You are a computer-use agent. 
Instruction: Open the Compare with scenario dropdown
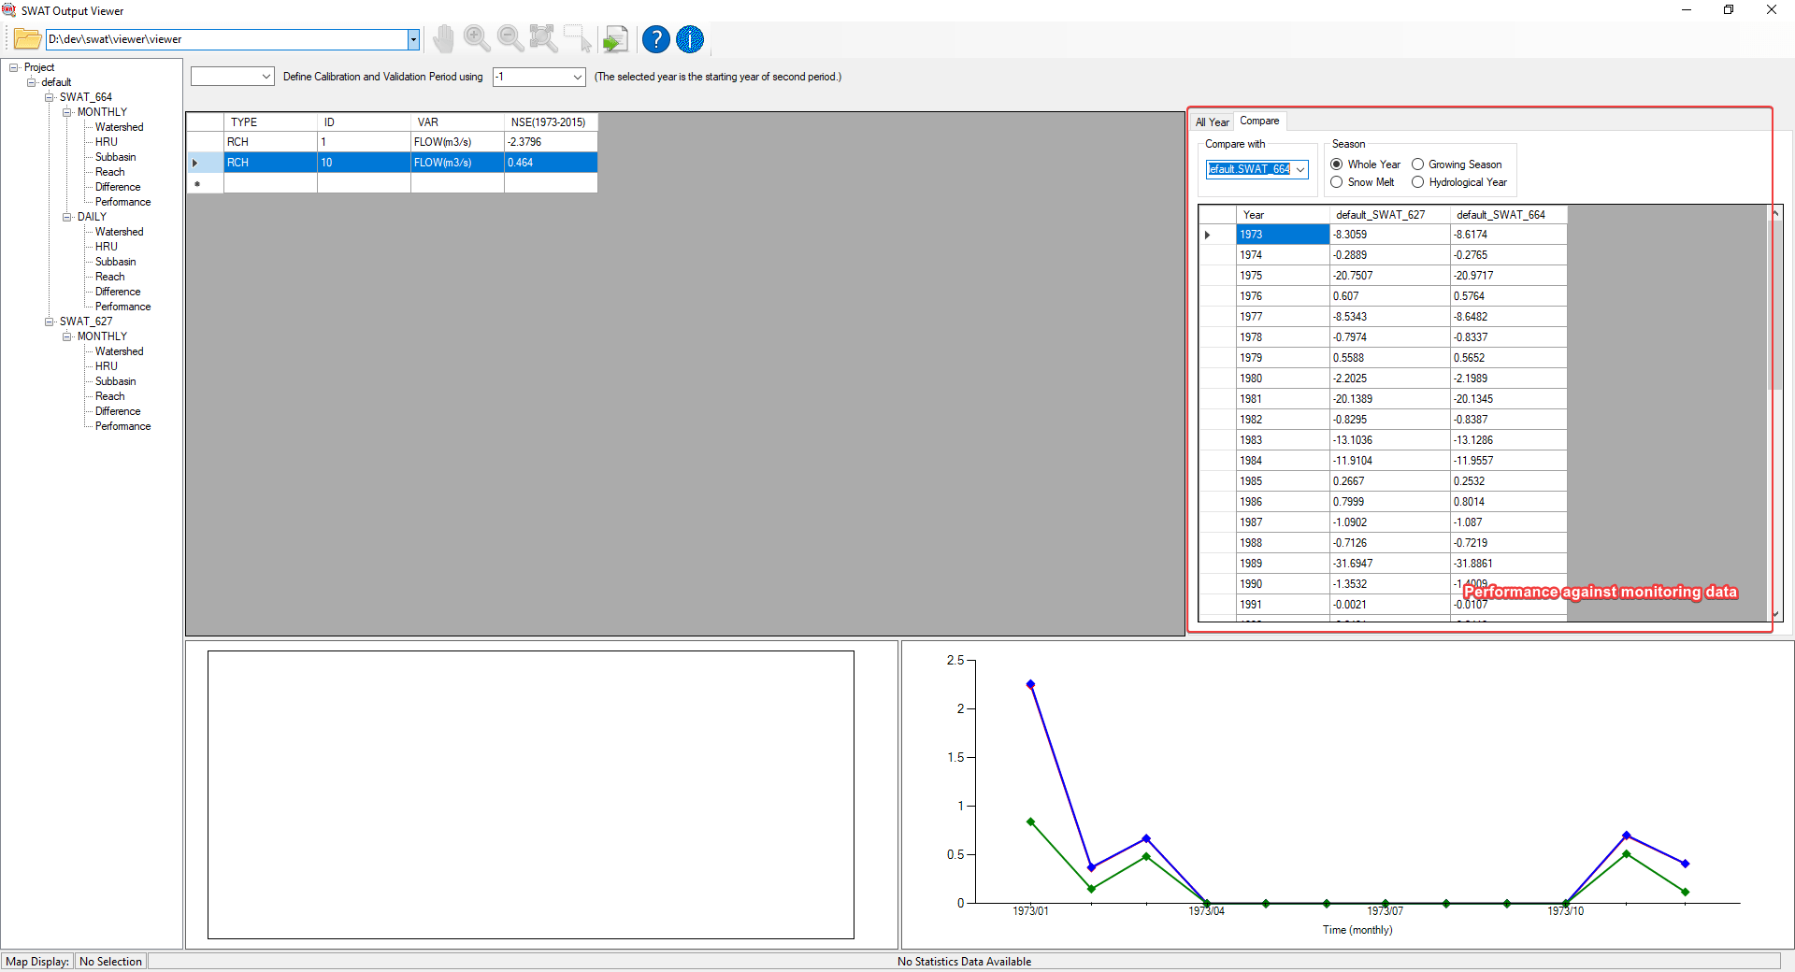point(1256,169)
